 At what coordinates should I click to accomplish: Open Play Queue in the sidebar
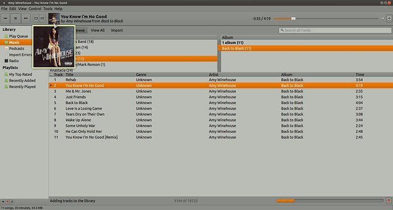click(19, 36)
